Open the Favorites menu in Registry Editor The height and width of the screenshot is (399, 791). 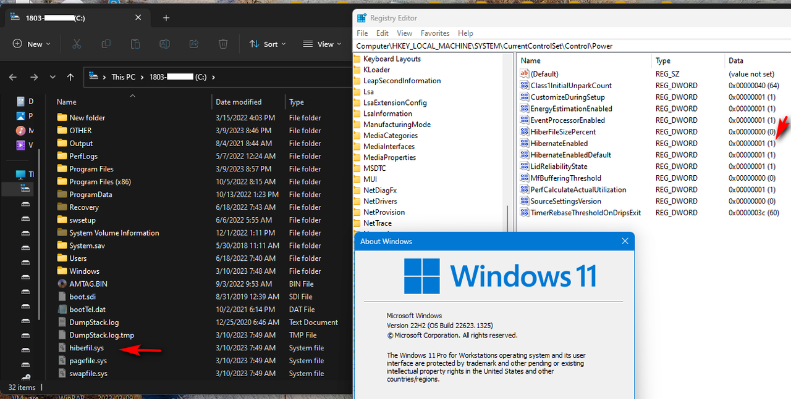tap(435, 33)
